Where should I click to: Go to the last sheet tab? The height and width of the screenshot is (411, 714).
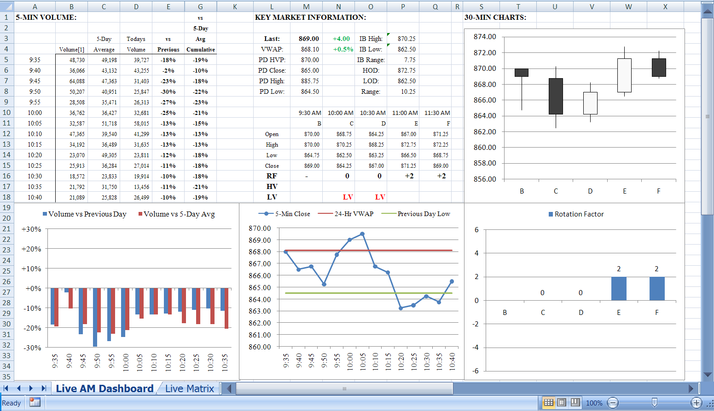44,388
